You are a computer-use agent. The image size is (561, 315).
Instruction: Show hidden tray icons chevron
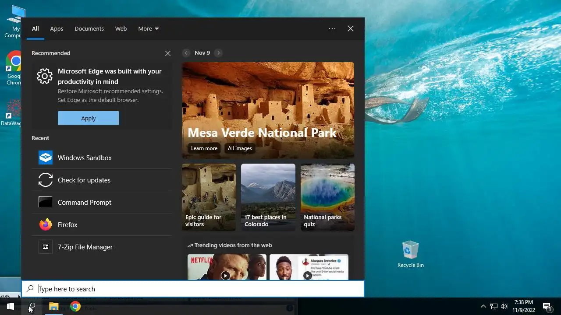point(483,306)
